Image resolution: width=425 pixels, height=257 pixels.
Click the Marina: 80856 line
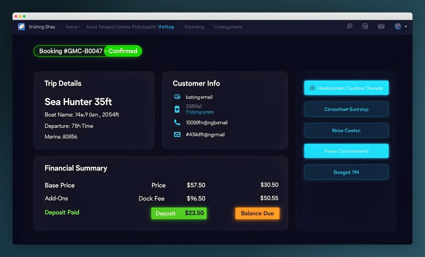(x=61, y=137)
